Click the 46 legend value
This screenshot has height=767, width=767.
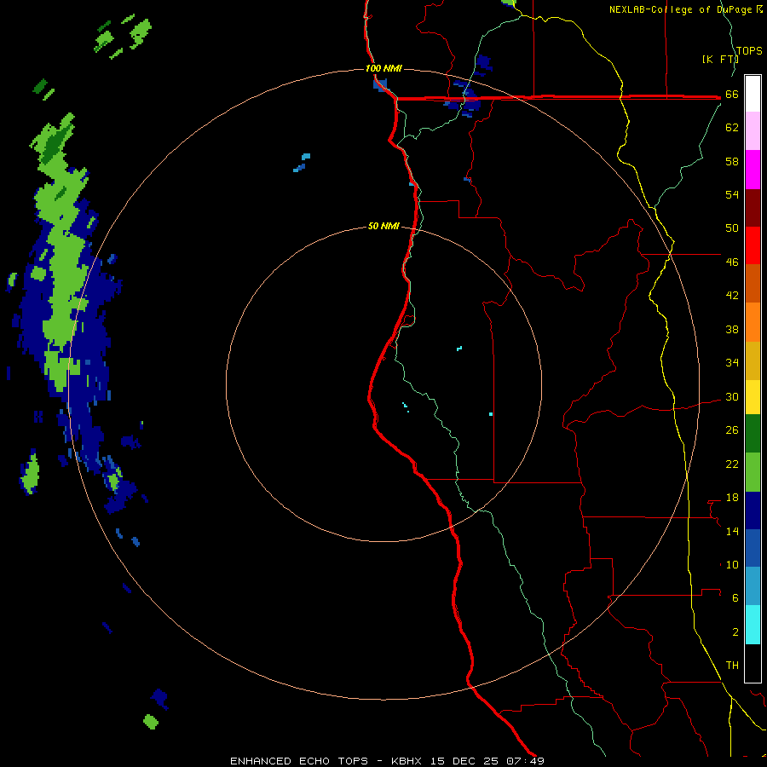(732, 262)
